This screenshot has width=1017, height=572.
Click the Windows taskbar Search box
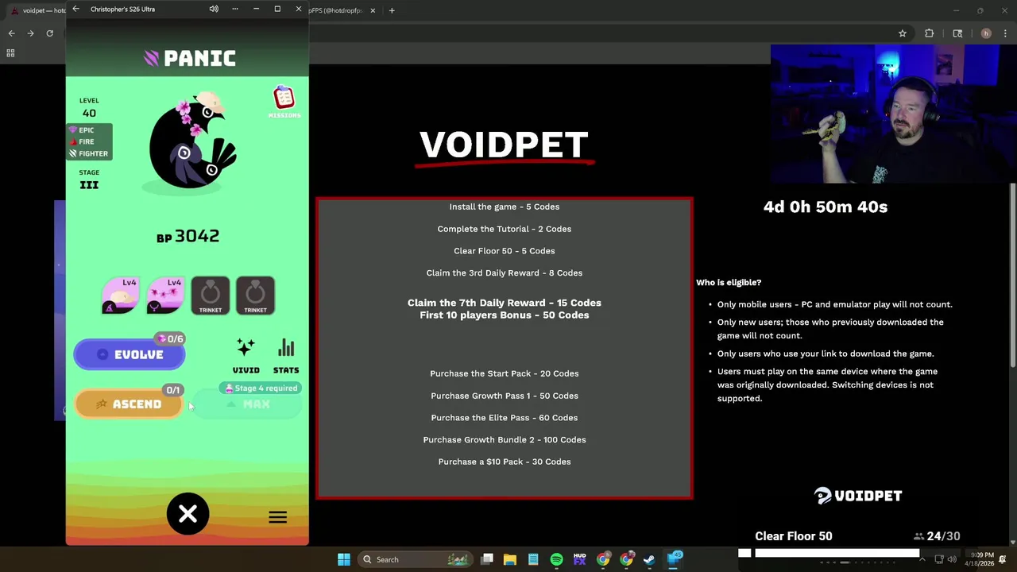tap(416, 559)
